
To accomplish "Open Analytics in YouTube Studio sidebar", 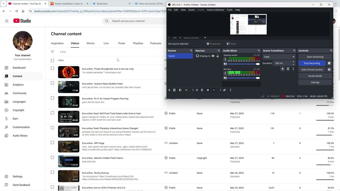I will 18,85.
